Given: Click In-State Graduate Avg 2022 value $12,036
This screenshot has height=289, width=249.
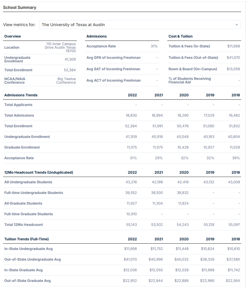Looking at the screenshot, I should tap(130, 270).
